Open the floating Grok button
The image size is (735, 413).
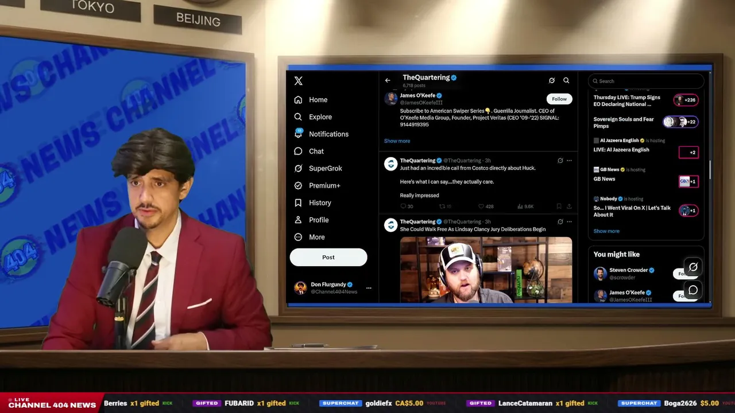point(693,267)
